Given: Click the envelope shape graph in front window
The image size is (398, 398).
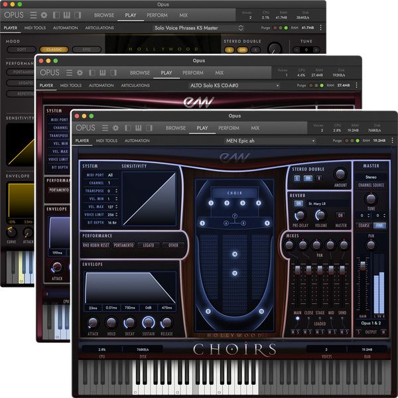Looking at the screenshot, I should pyautogui.click(x=130, y=288).
